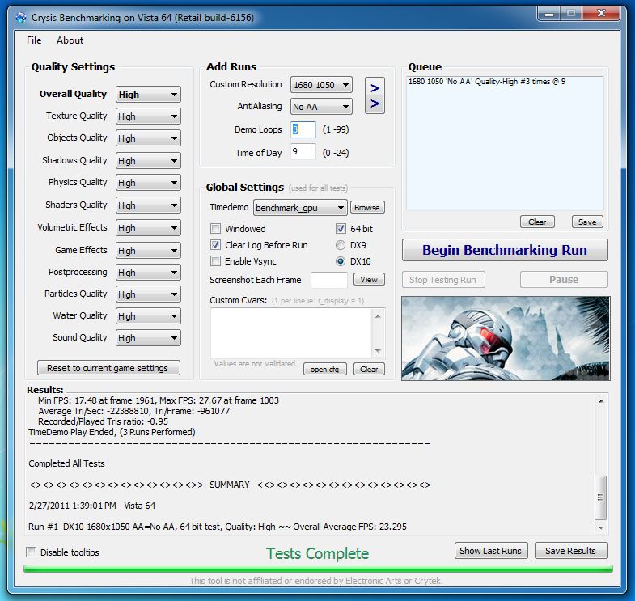The image size is (635, 601).
Task: Click the 2/27/2011 timestamp line
Action: 92,506
